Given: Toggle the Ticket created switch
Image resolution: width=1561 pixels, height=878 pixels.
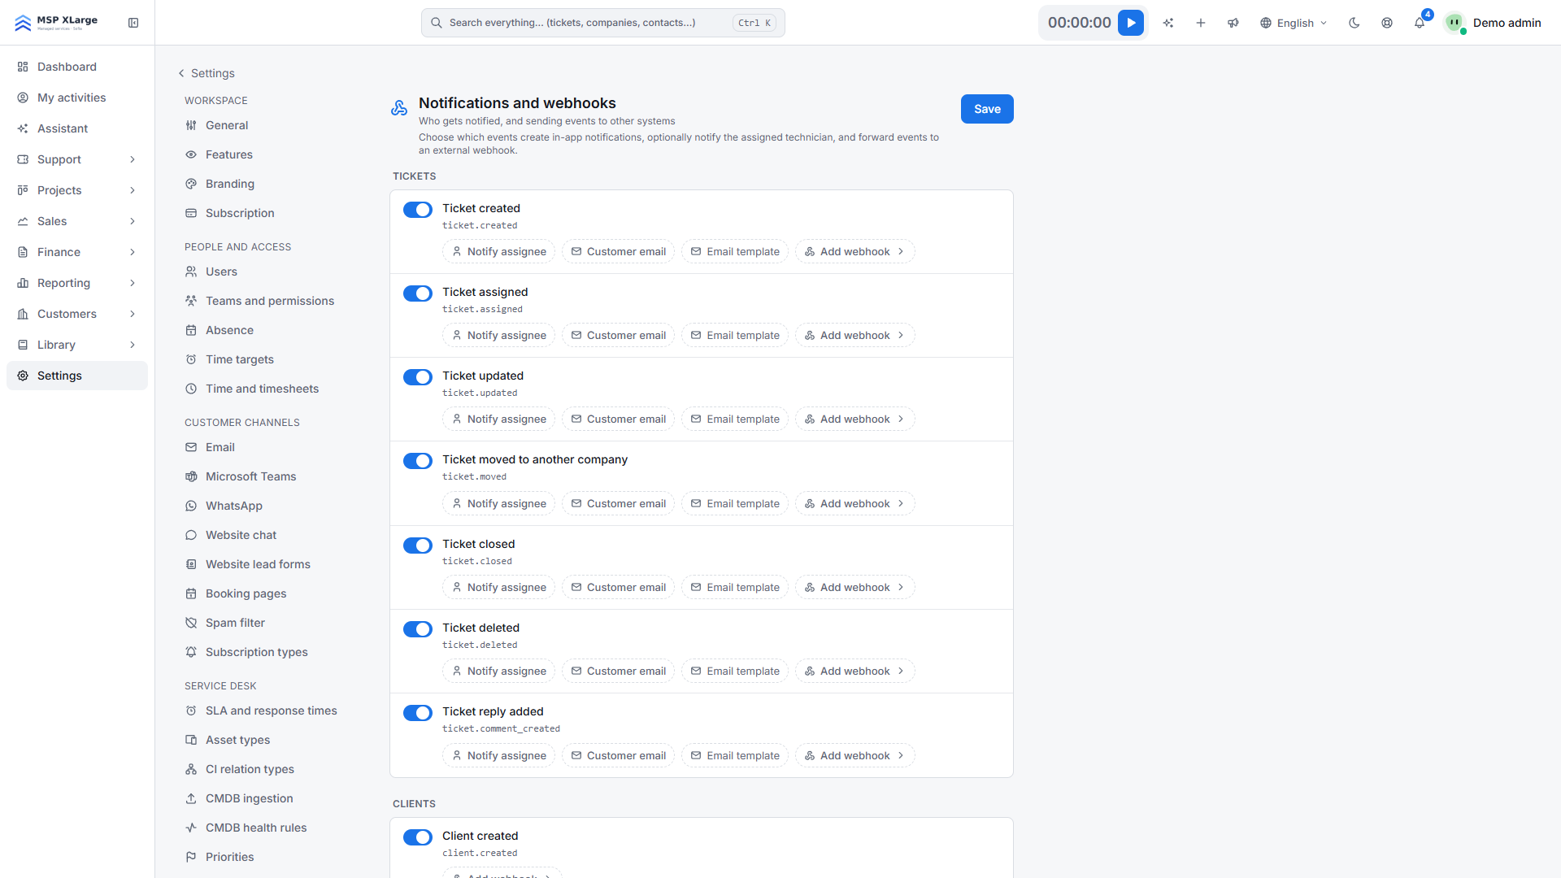Looking at the screenshot, I should click(x=418, y=210).
